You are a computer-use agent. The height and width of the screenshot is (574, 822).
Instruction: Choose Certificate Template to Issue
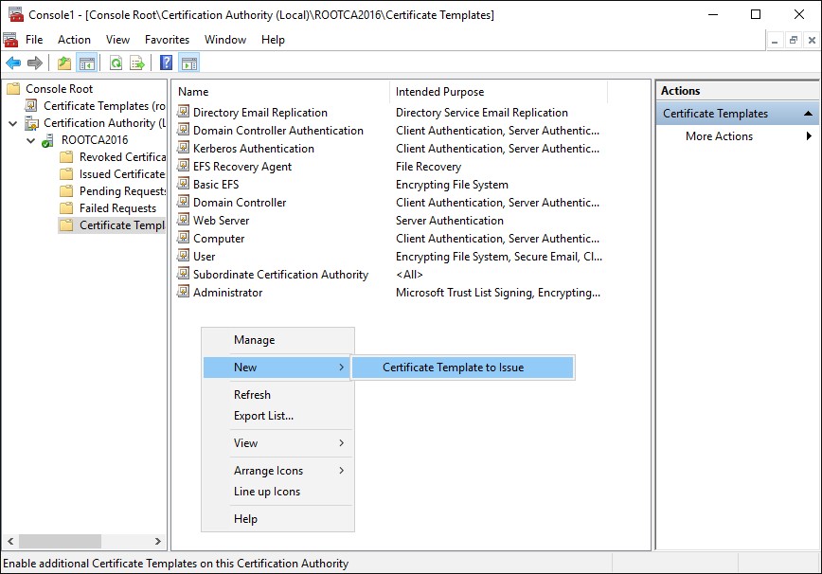click(x=462, y=367)
